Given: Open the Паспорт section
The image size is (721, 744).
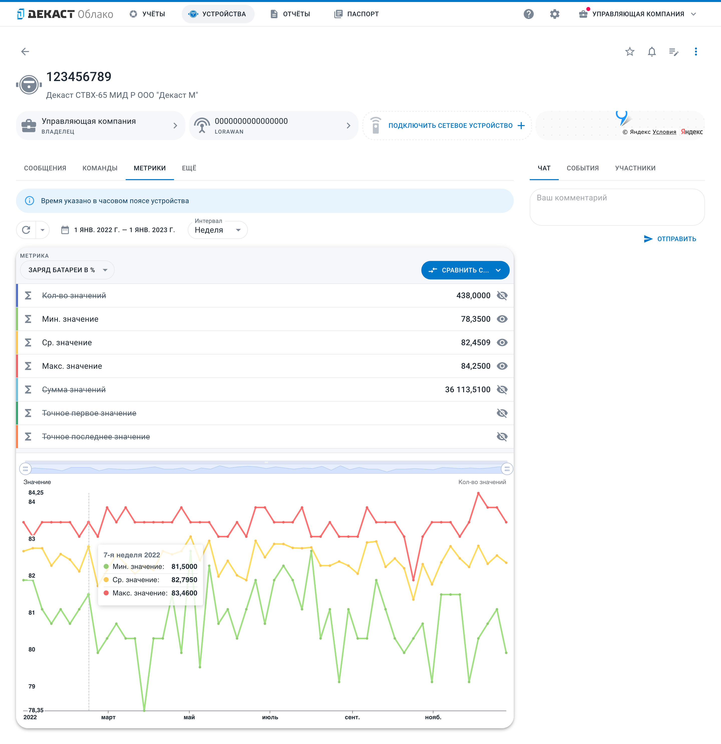Looking at the screenshot, I should click(x=357, y=14).
